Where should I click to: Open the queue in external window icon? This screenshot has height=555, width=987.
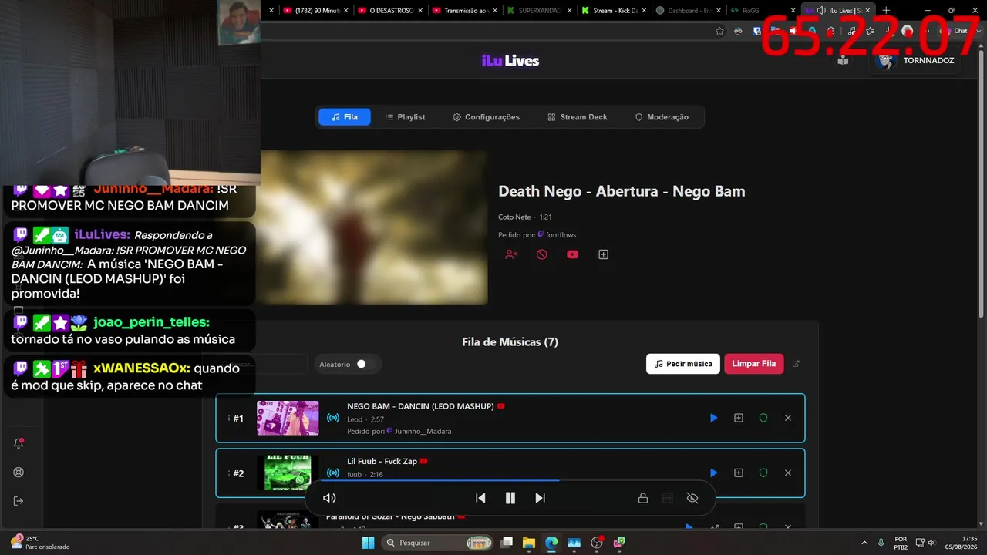point(797,364)
